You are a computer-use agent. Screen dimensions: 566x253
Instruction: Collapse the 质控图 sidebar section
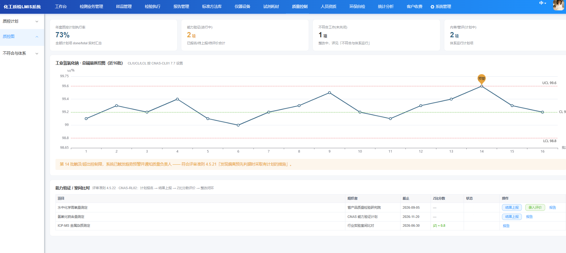[22, 37]
